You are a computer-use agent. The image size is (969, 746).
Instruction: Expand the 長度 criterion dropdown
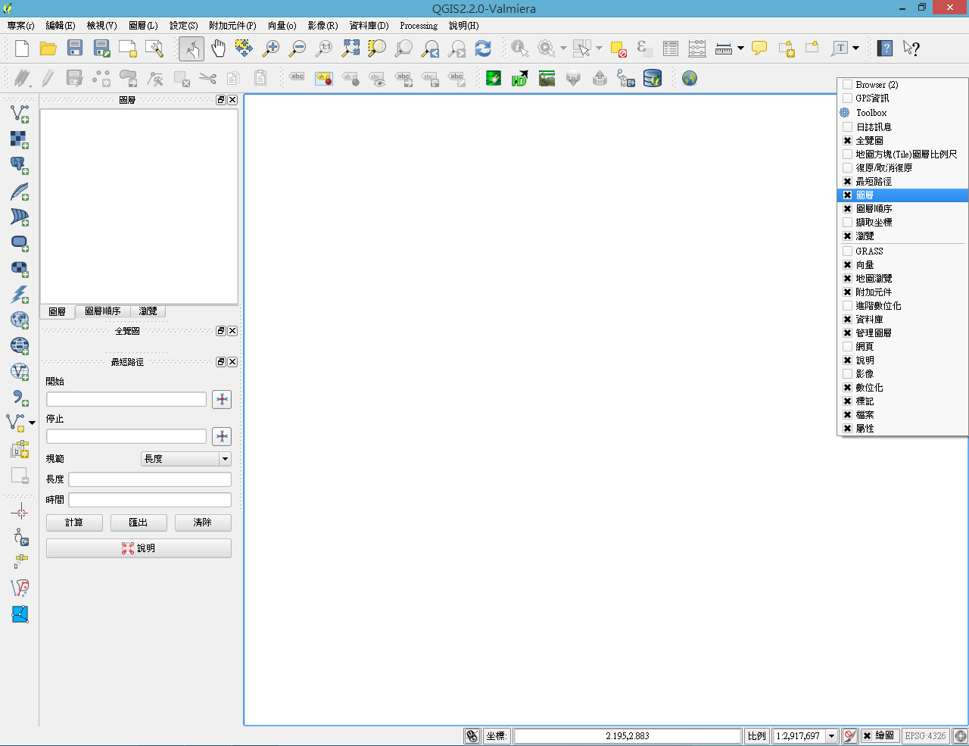pos(225,459)
